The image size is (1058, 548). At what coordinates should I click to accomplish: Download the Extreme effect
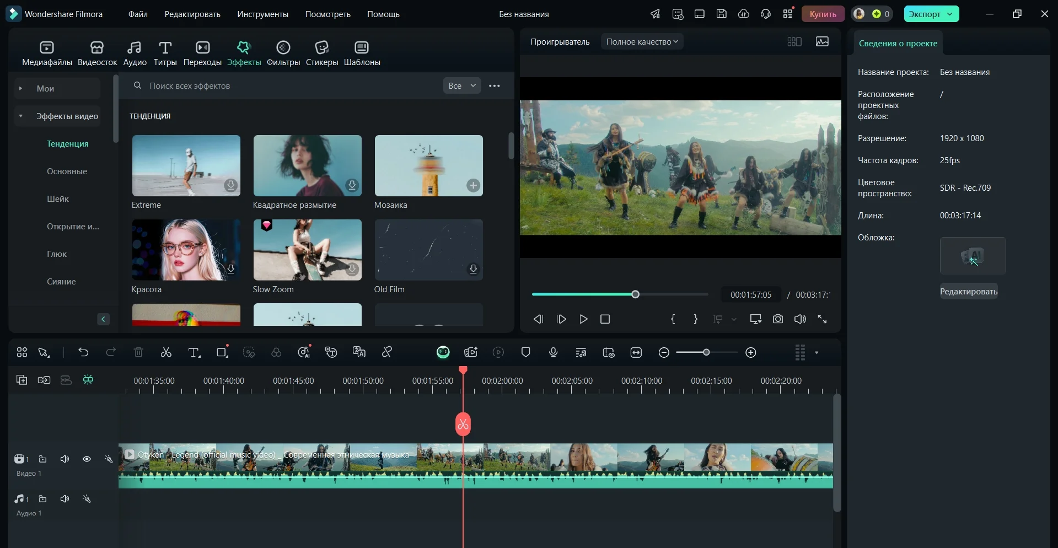point(231,185)
